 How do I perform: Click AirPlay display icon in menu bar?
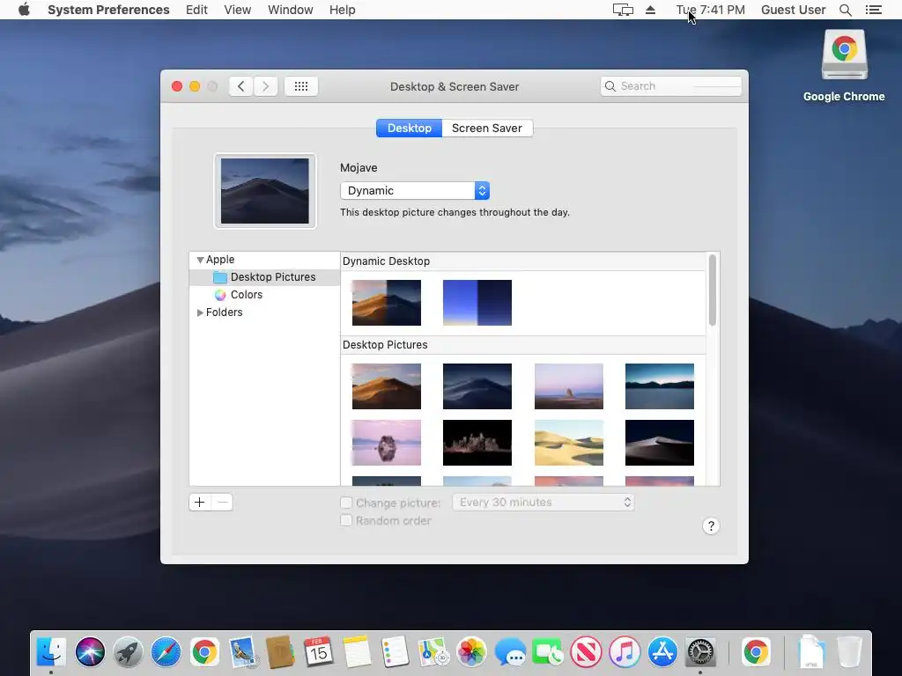coord(623,10)
